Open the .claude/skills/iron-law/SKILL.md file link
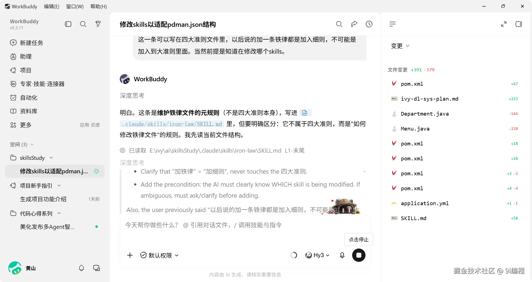This screenshot has height=282, width=532. pyautogui.click(x=172, y=124)
